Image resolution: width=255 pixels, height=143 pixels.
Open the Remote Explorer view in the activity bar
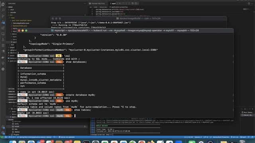click(x=3, y=34)
